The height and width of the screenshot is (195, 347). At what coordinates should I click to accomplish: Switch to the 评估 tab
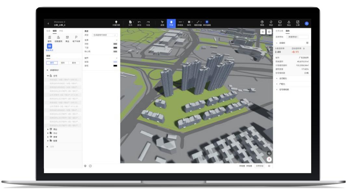(x=61, y=31)
